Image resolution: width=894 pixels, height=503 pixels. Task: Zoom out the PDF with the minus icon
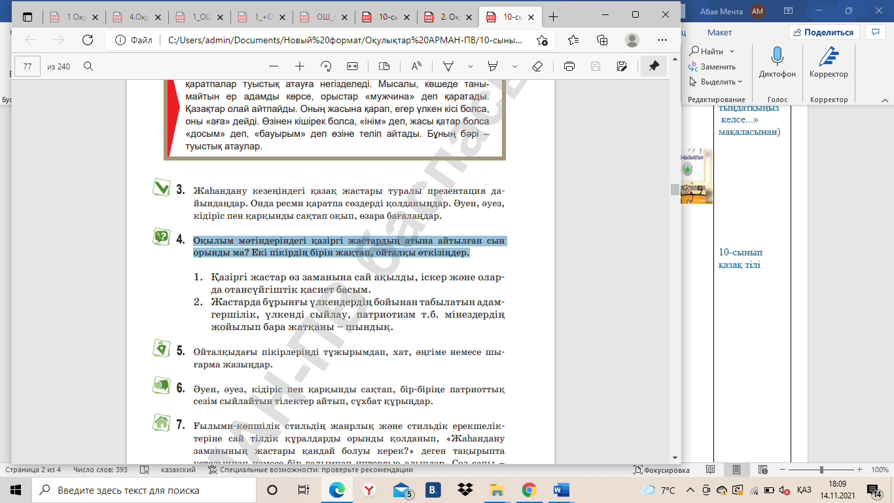pos(274,66)
